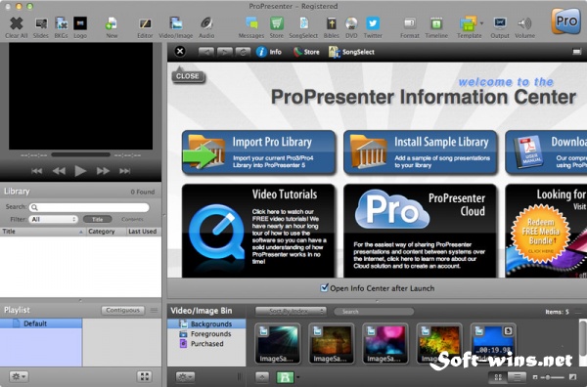Skip to previous in preview player
Viewport: 587px width, 387px height.
coord(37,171)
